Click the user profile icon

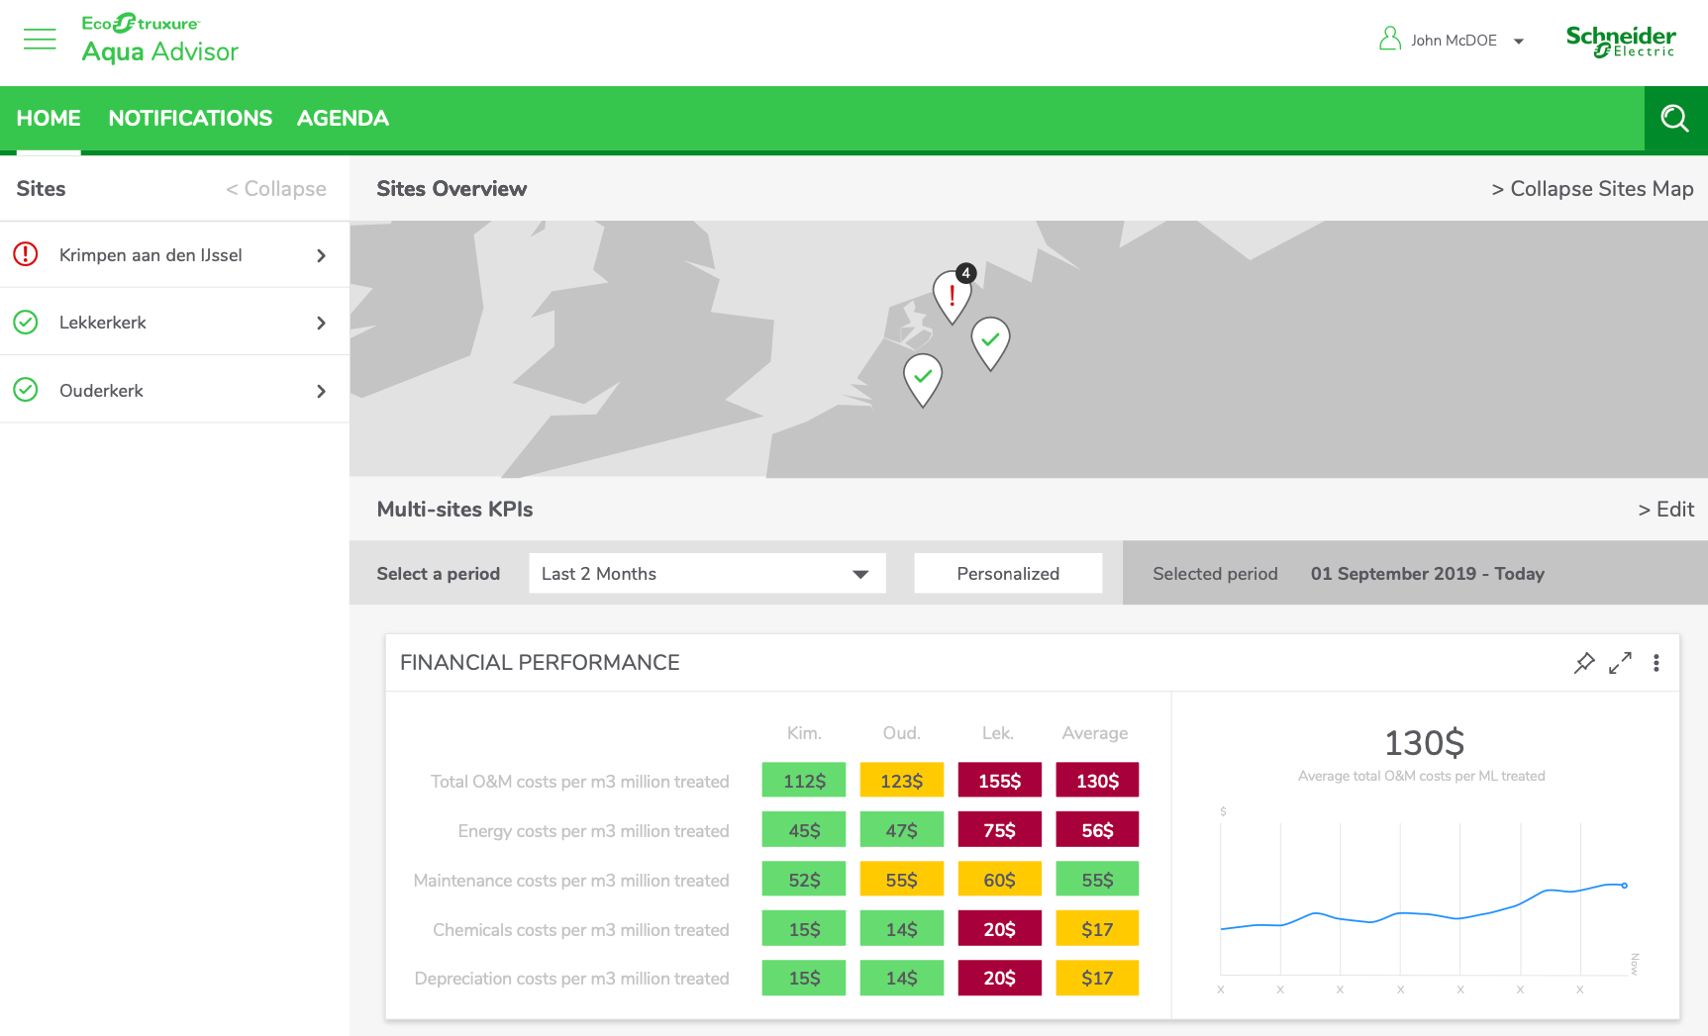point(1390,39)
